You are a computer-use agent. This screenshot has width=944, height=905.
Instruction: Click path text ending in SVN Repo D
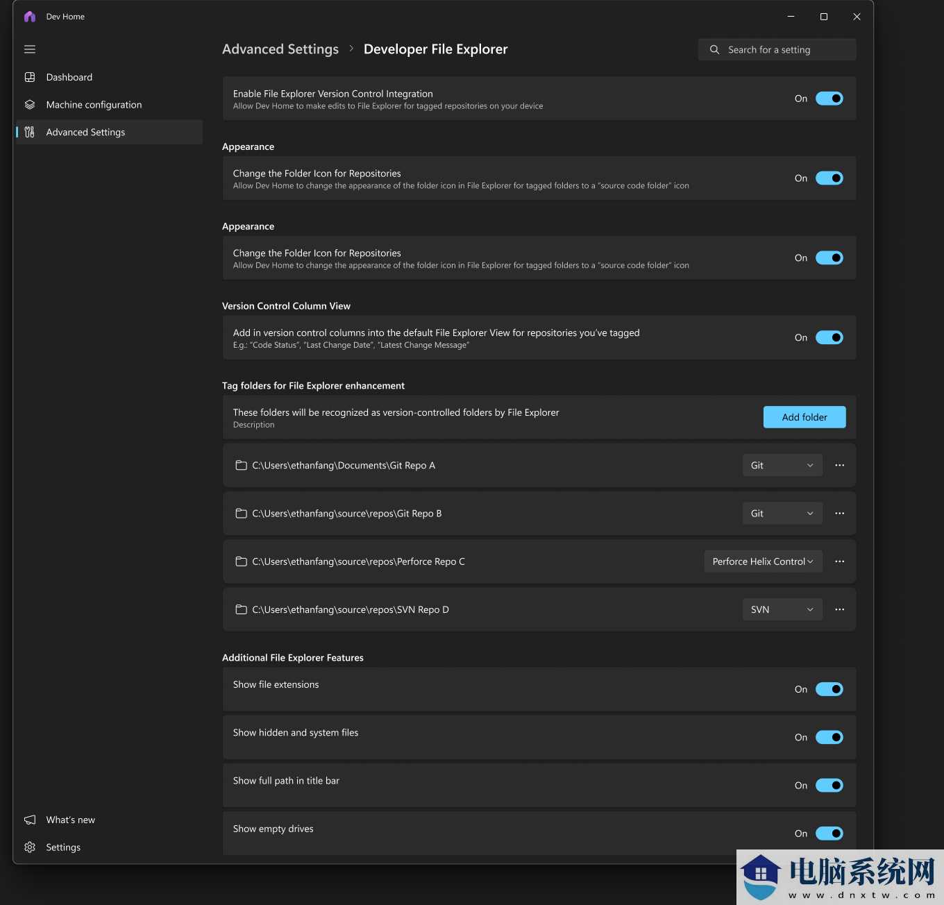tap(351, 609)
